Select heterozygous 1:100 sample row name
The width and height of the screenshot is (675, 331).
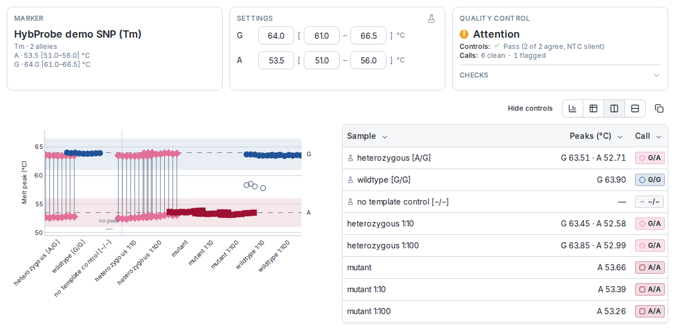click(x=383, y=246)
